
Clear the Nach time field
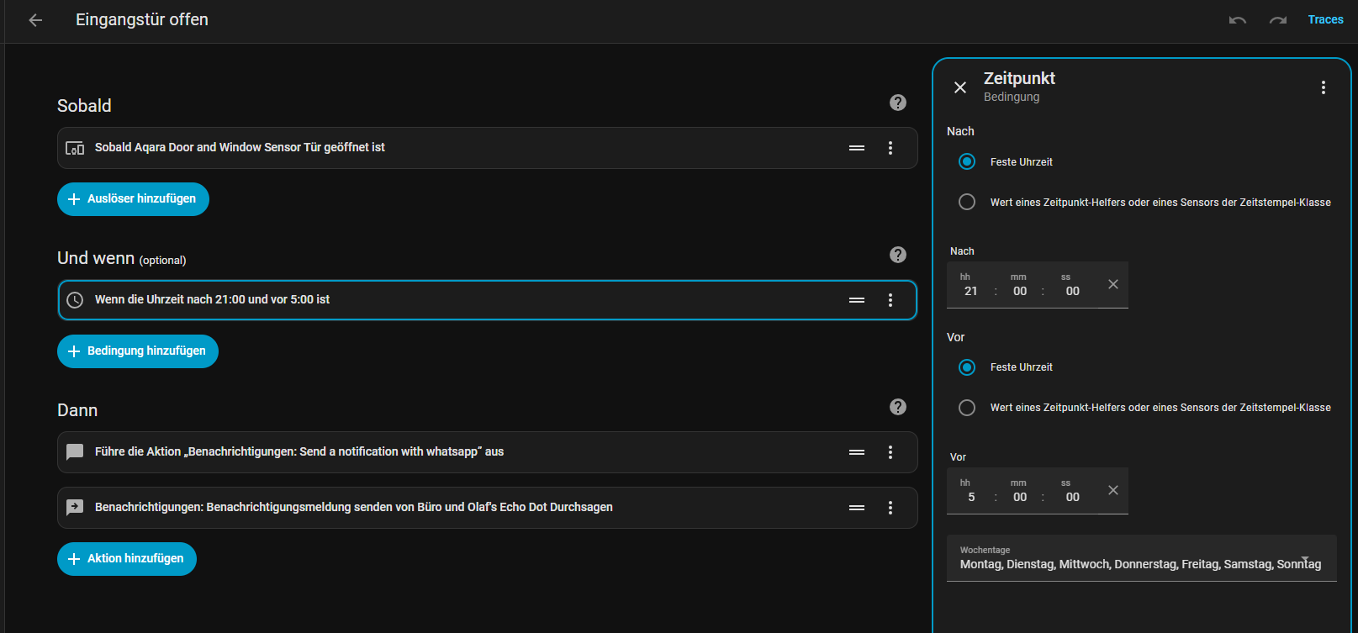tap(1113, 284)
